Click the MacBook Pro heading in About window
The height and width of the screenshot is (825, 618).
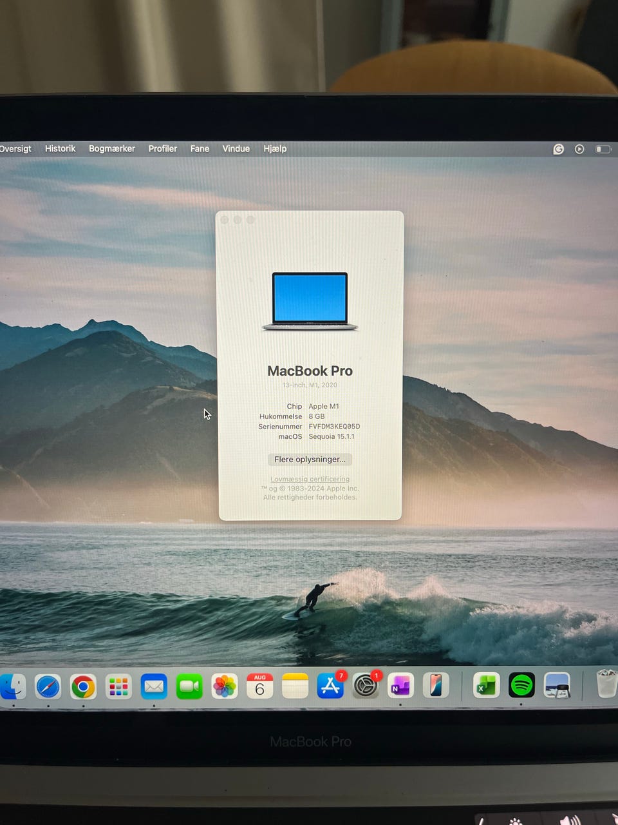coord(310,371)
